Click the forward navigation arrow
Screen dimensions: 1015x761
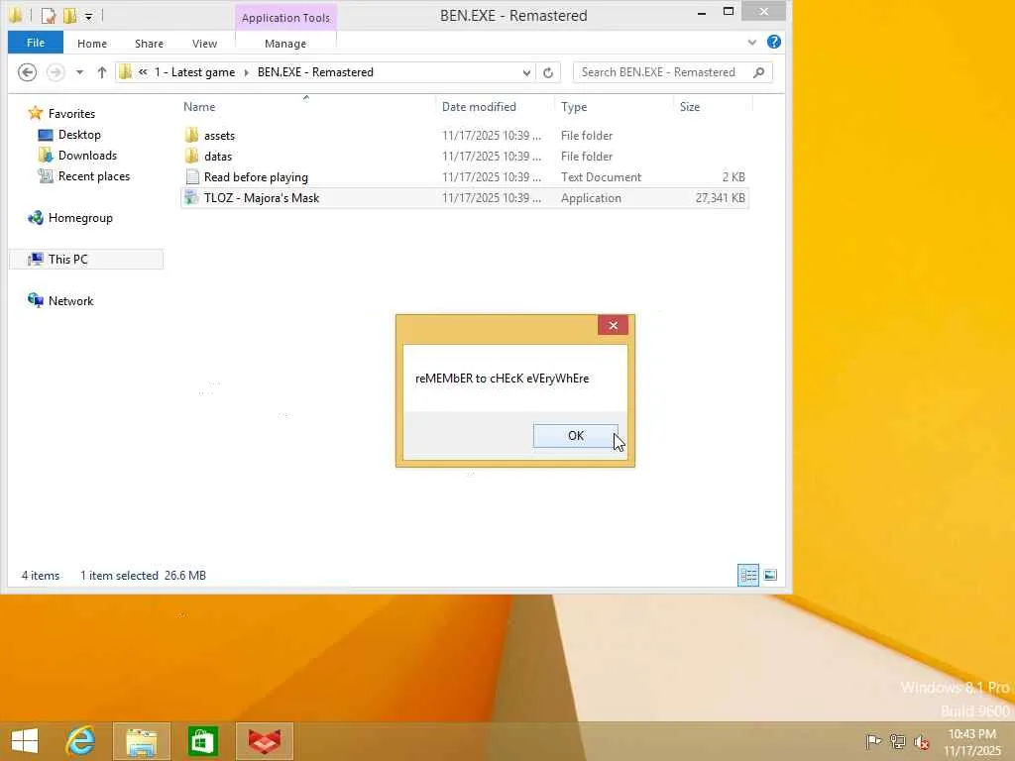tap(56, 71)
